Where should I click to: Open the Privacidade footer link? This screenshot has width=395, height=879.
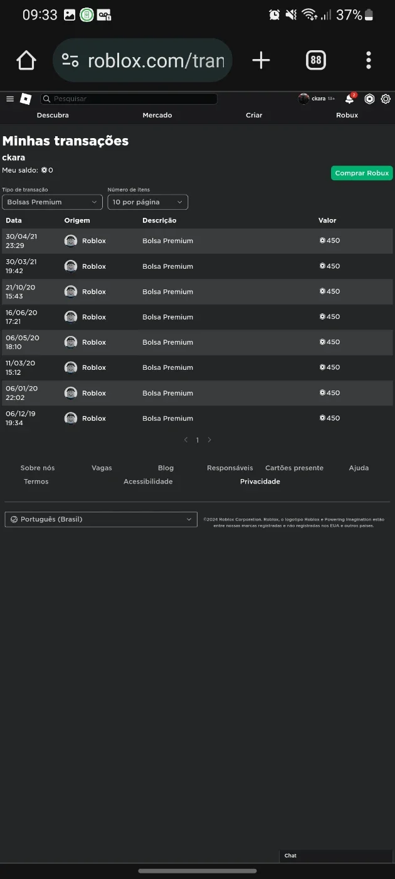click(x=260, y=482)
